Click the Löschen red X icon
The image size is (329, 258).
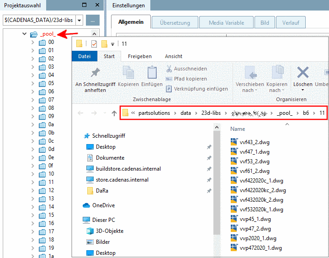click(303, 72)
